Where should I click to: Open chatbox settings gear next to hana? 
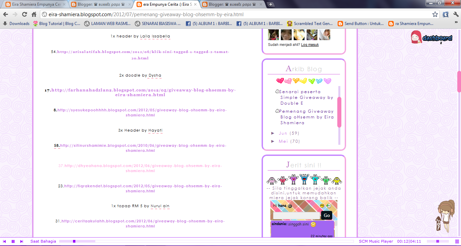(290, 206)
